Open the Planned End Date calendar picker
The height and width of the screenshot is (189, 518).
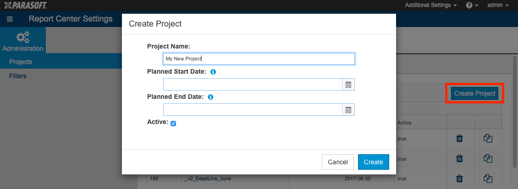[x=348, y=110]
